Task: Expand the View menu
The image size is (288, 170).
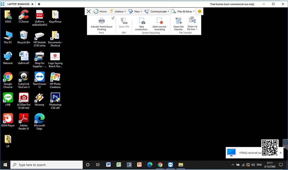Action: (x=135, y=11)
